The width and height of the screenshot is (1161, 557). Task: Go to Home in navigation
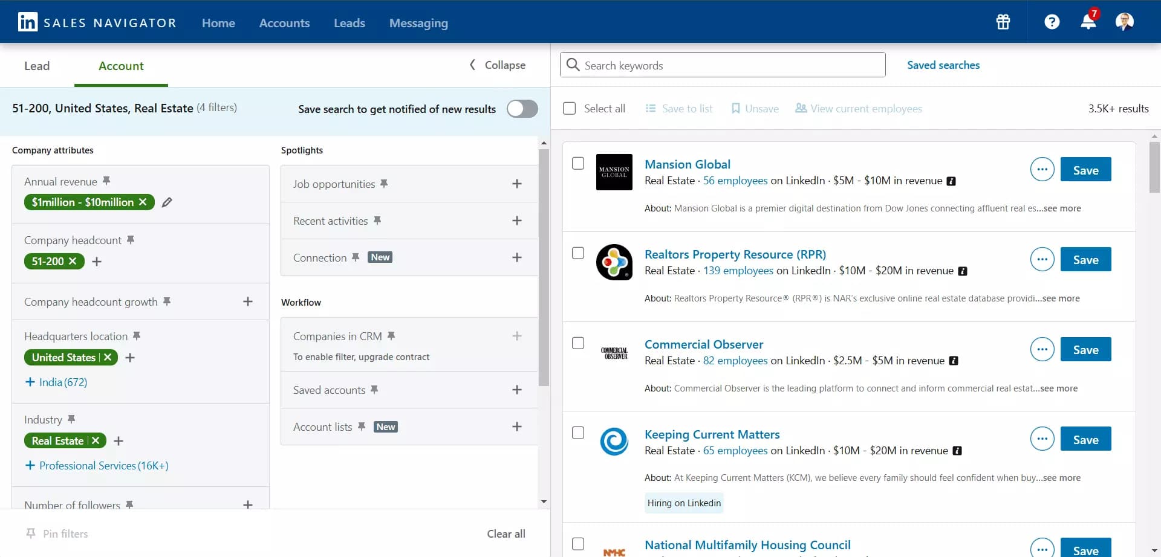tap(218, 23)
